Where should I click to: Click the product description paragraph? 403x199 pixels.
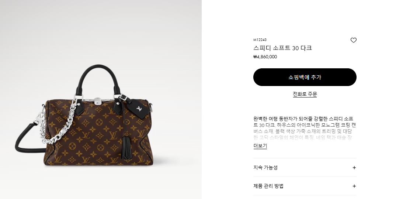(x=305, y=128)
